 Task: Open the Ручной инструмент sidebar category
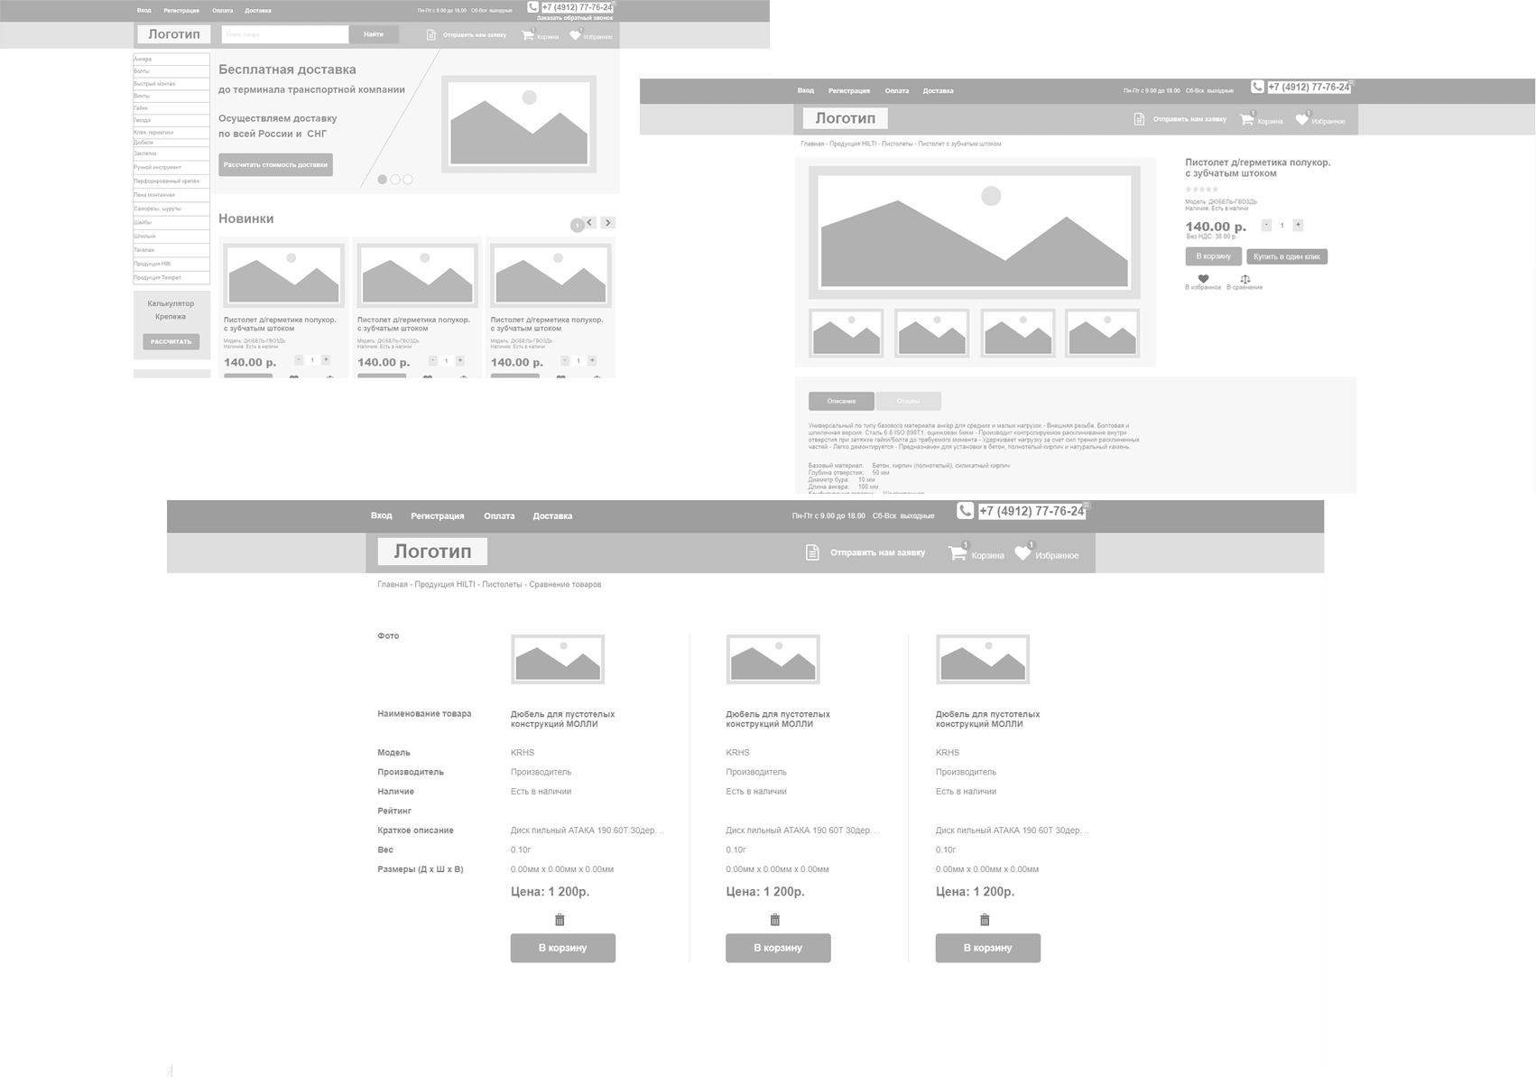pyautogui.click(x=171, y=167)
